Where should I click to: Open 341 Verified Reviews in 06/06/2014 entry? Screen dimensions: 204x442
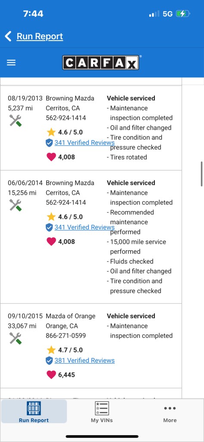click(85, 227)
